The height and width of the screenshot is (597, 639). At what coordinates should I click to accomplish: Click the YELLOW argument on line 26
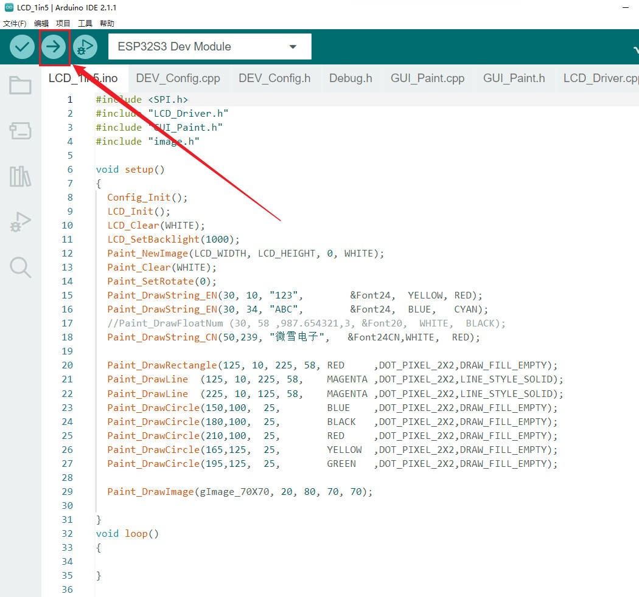coord(344,450)
